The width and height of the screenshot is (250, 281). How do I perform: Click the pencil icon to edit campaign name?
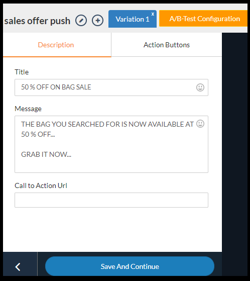[x=81, y=21]
